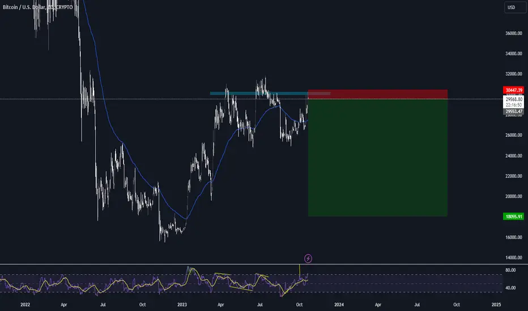Image resolution: width=528 pixels, height=311 pixels.
Task: Select the red stop-loss zone of the short position
Action: (x=377, y=94)
